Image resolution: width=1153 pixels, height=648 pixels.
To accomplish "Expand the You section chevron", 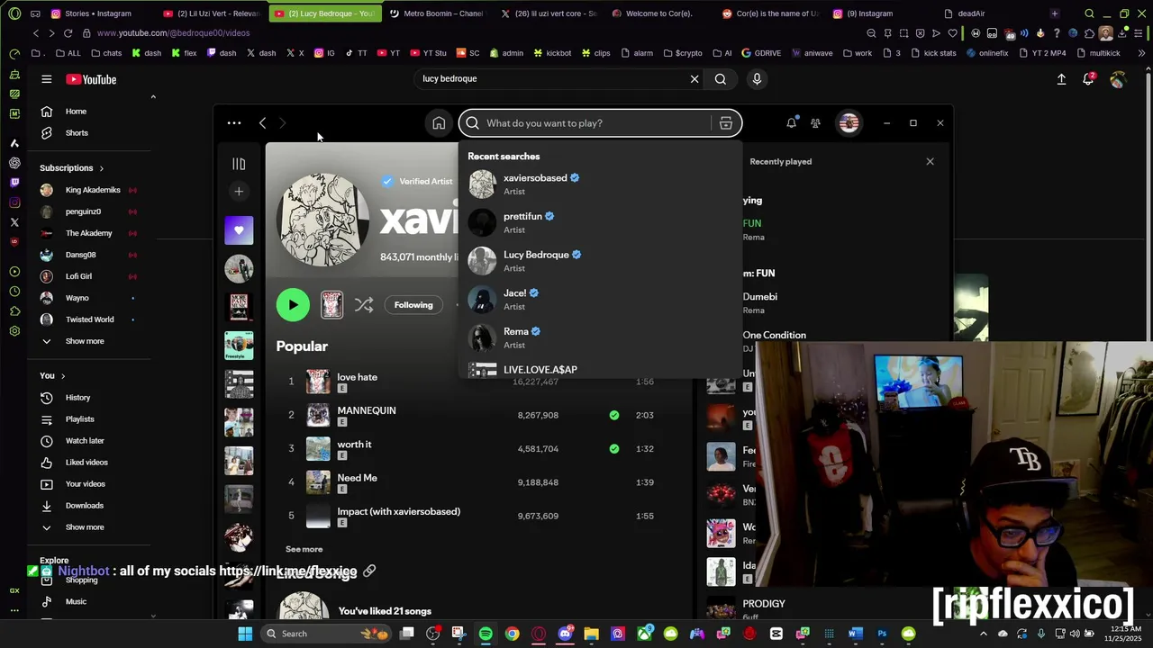I will pyautogui.click(x=63, y=375).
